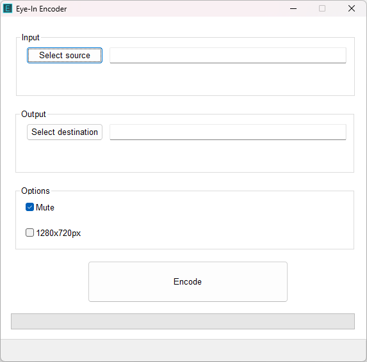Click the Output group box label
This screenshot has height=362, width=367.
point(33,114)
